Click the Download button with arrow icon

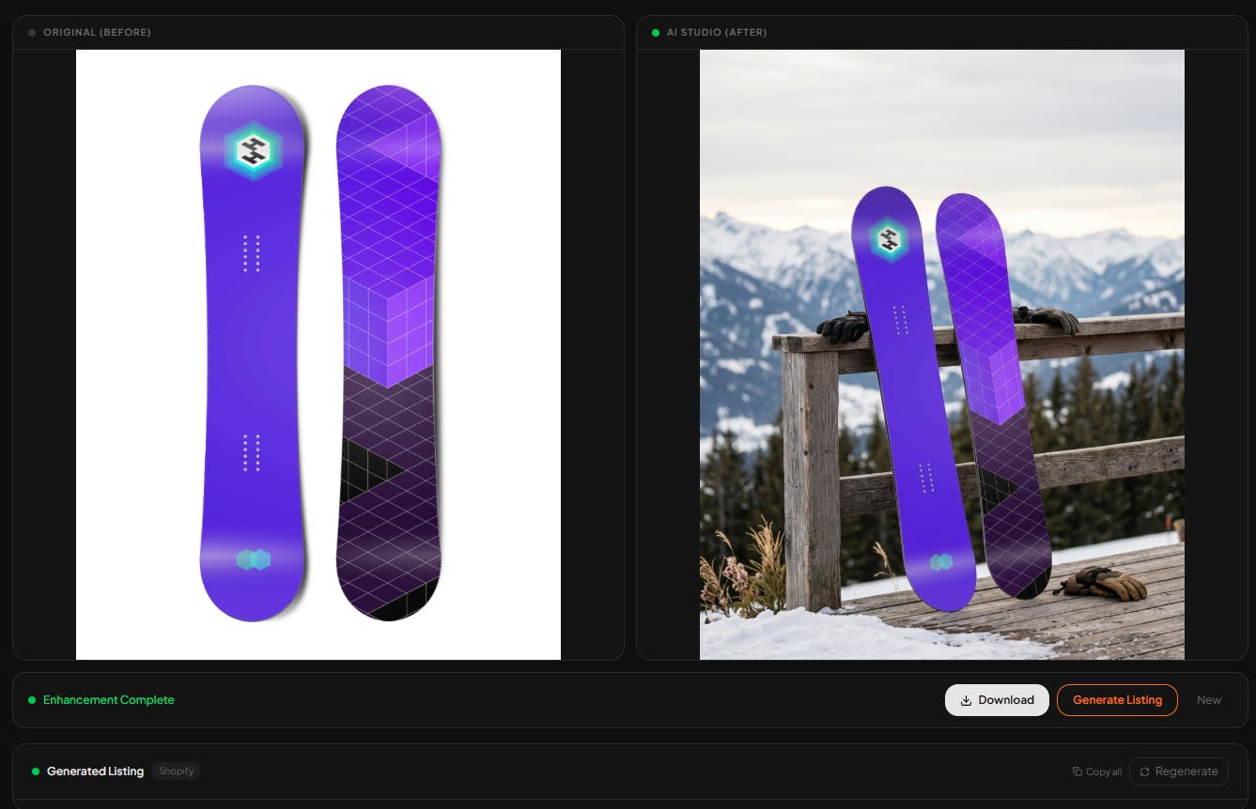coord(997,700)
